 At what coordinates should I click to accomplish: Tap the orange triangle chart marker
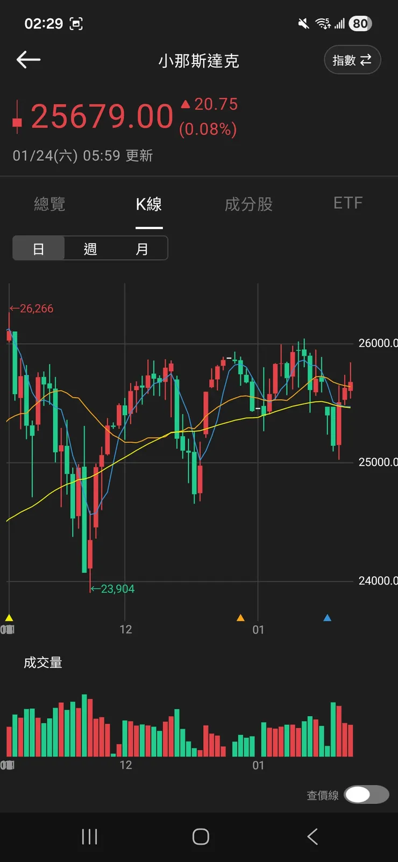240,618
